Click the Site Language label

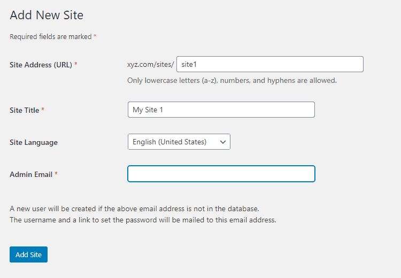34,142
